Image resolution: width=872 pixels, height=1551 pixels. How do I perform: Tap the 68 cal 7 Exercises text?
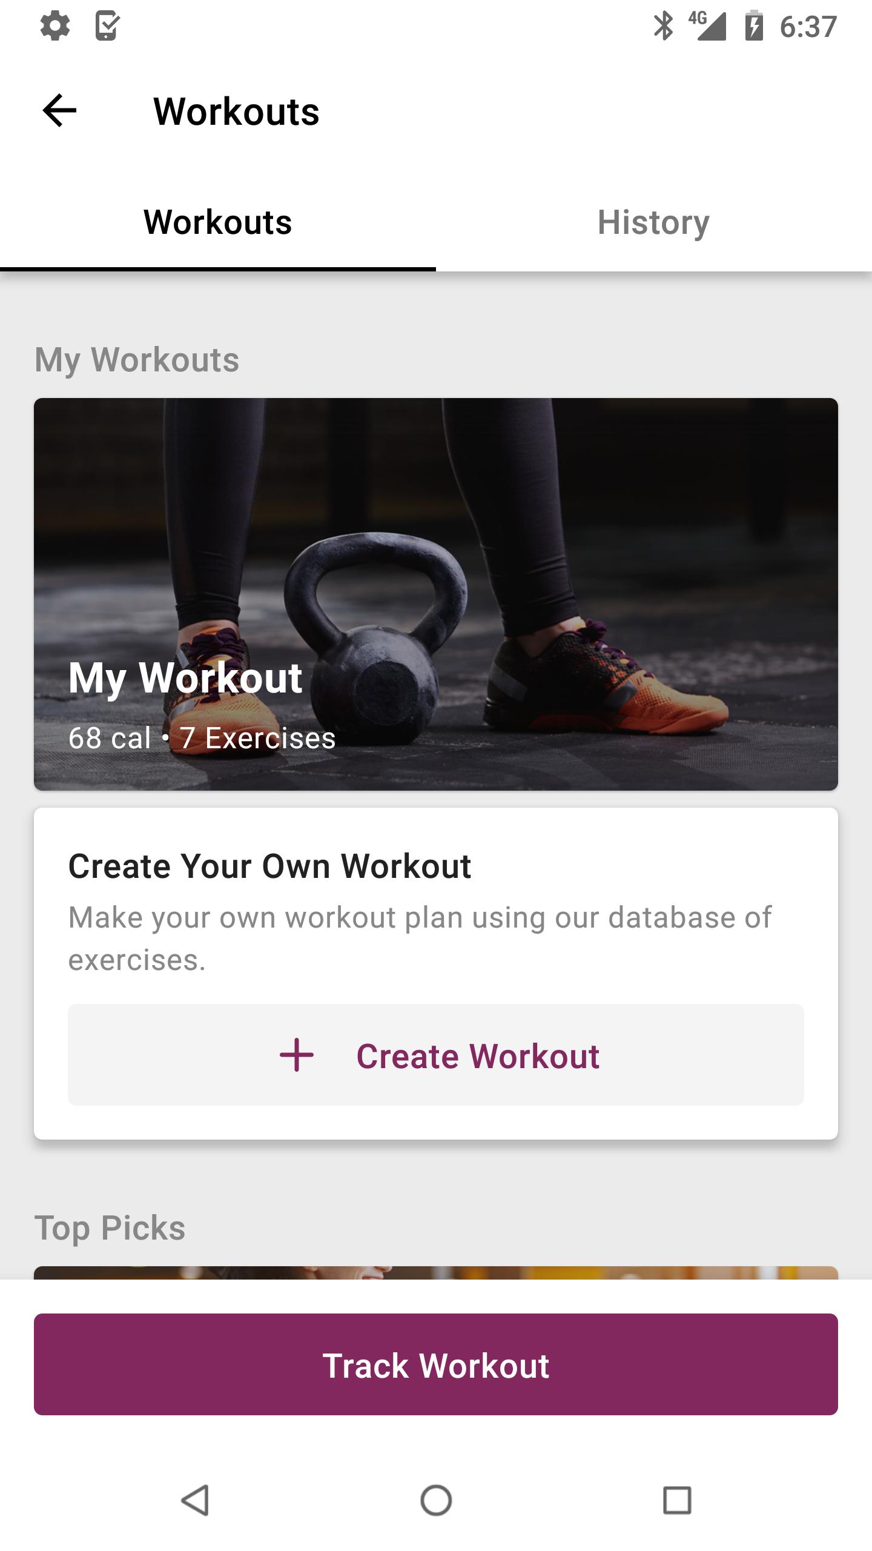tap(202, 738)
